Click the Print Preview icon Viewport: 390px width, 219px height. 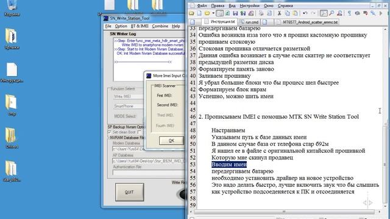(x=269, y=13)
